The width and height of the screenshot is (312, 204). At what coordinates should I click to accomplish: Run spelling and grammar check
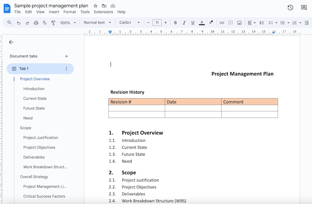(45, 23)
